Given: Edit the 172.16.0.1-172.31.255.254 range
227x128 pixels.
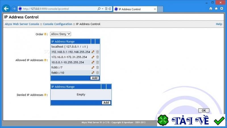Looking at the screenshot, I should click(x=93, y=57).
